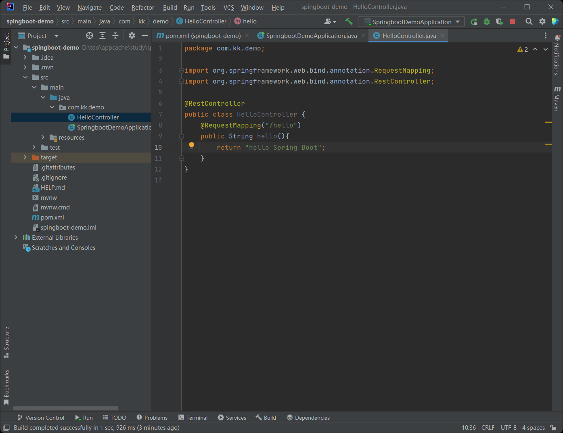Expand the .mvn folder
This screenshot has width=563, height=433.
tap(25, 67)
